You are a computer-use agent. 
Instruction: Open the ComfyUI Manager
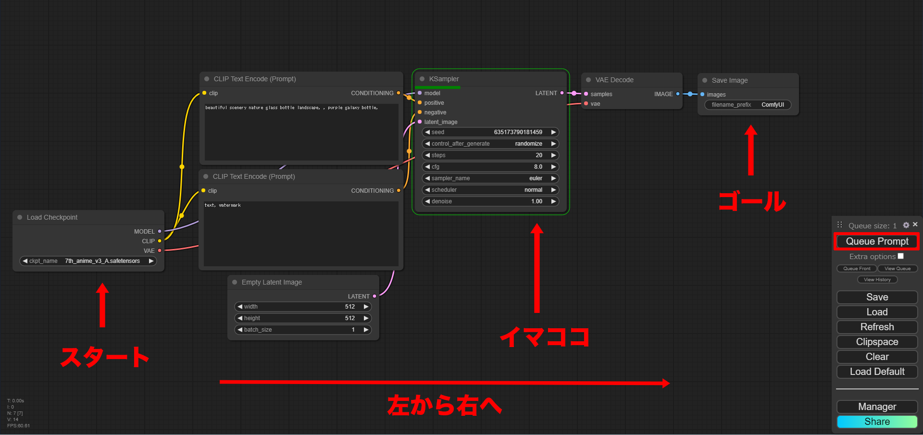click(x=877, y=407)
